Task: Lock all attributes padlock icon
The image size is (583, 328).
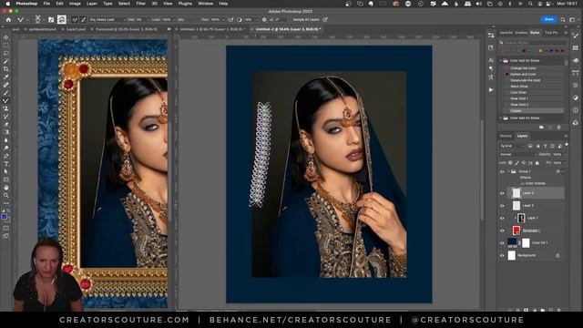Action: (x=537, y=163)
